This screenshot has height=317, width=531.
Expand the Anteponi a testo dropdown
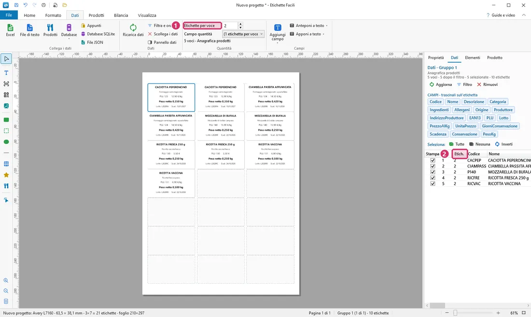[308, 26]
